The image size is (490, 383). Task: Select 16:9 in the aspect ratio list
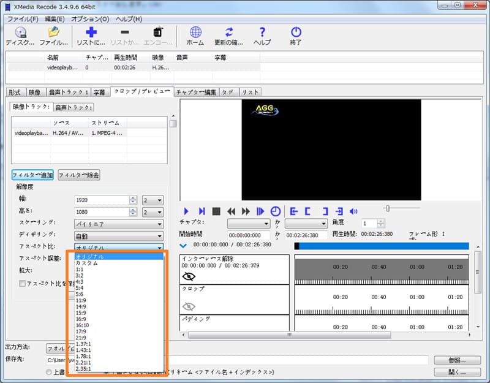[81, 319]
